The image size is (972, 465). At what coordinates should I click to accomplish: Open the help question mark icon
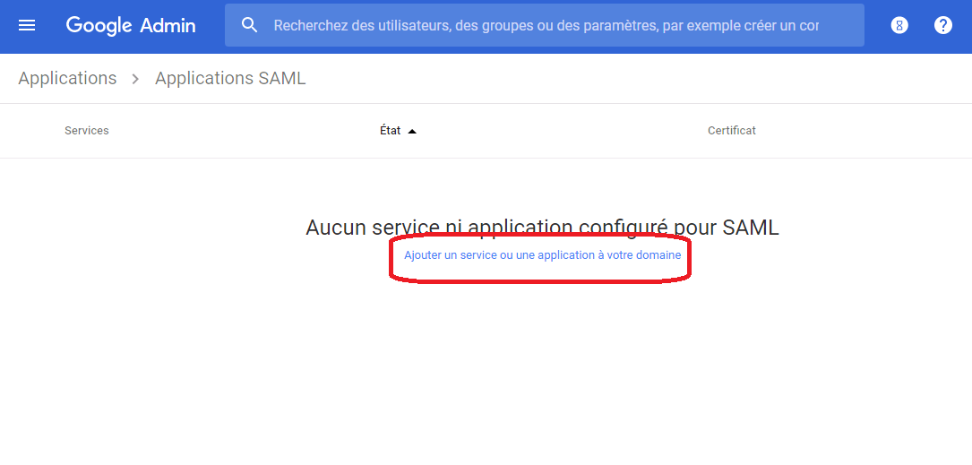(x=942, y=25)
